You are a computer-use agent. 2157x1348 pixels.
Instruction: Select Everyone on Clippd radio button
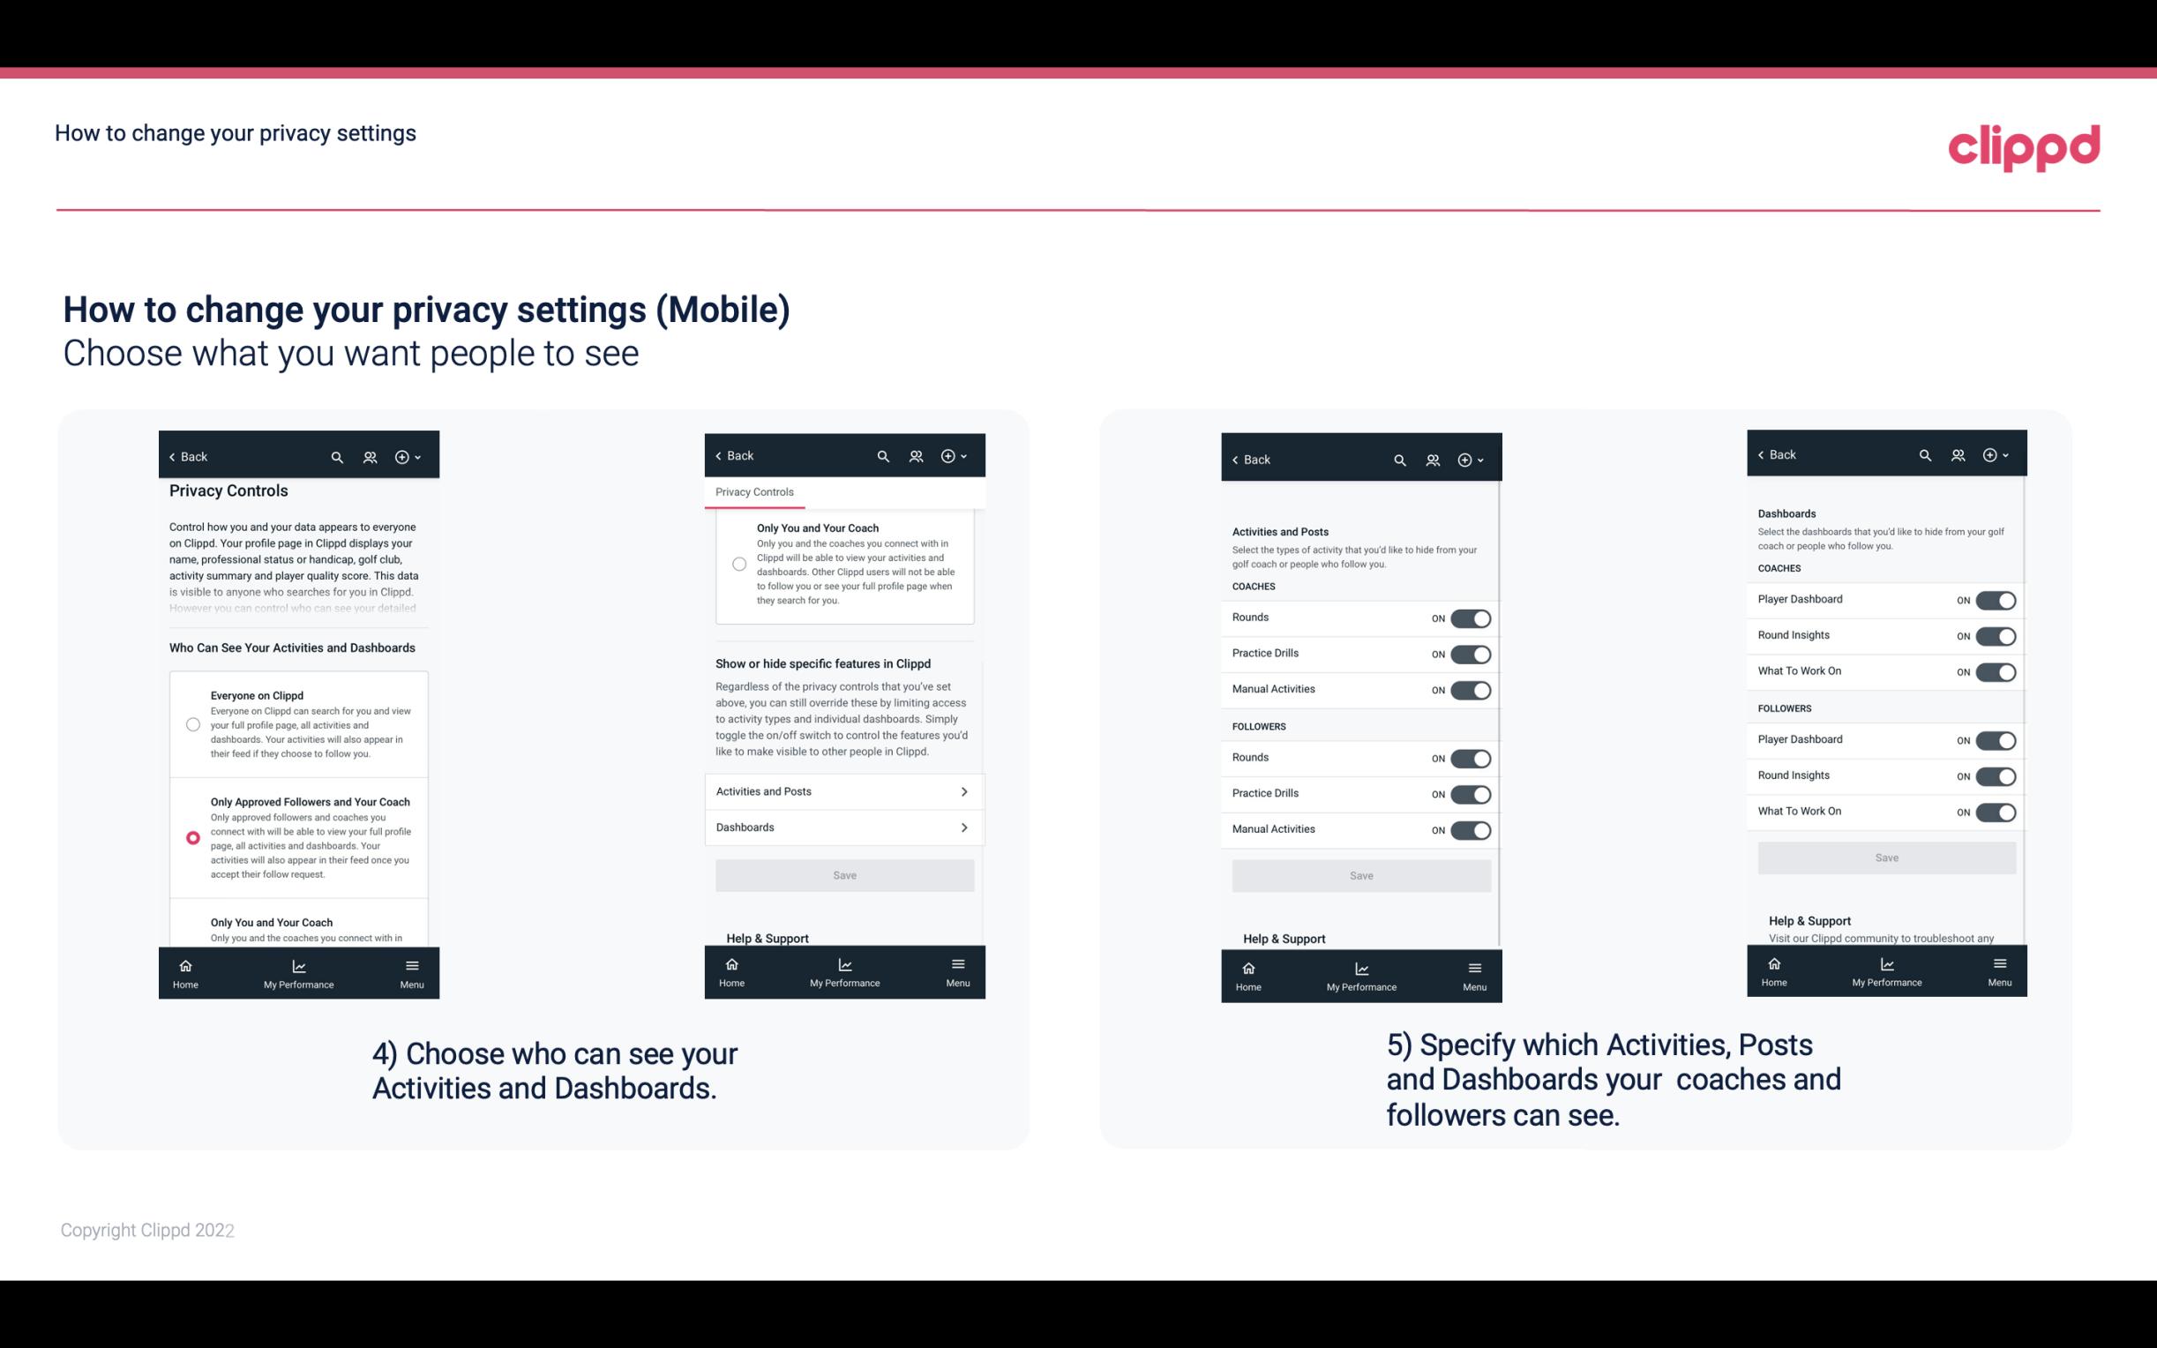pos(191,723)
